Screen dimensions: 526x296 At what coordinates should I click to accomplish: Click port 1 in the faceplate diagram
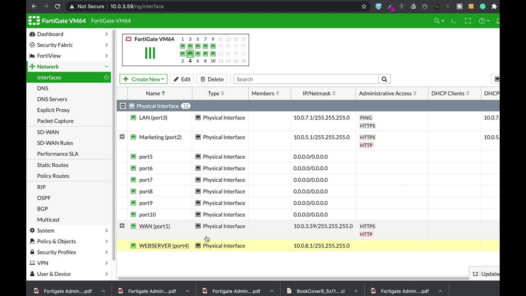182,46
